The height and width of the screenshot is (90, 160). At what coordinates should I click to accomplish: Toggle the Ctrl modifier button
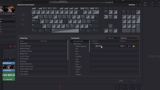pos(23,19)
